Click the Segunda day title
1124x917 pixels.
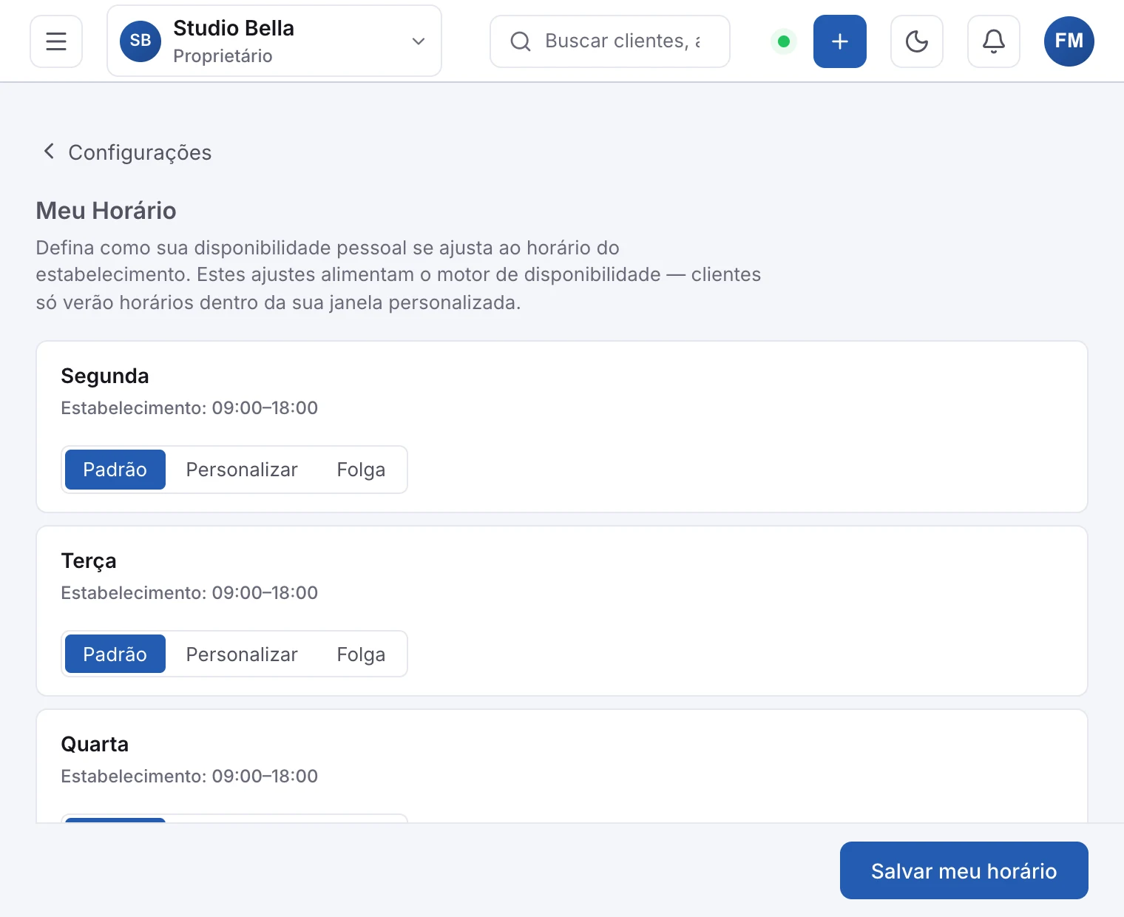coord(105,376)
